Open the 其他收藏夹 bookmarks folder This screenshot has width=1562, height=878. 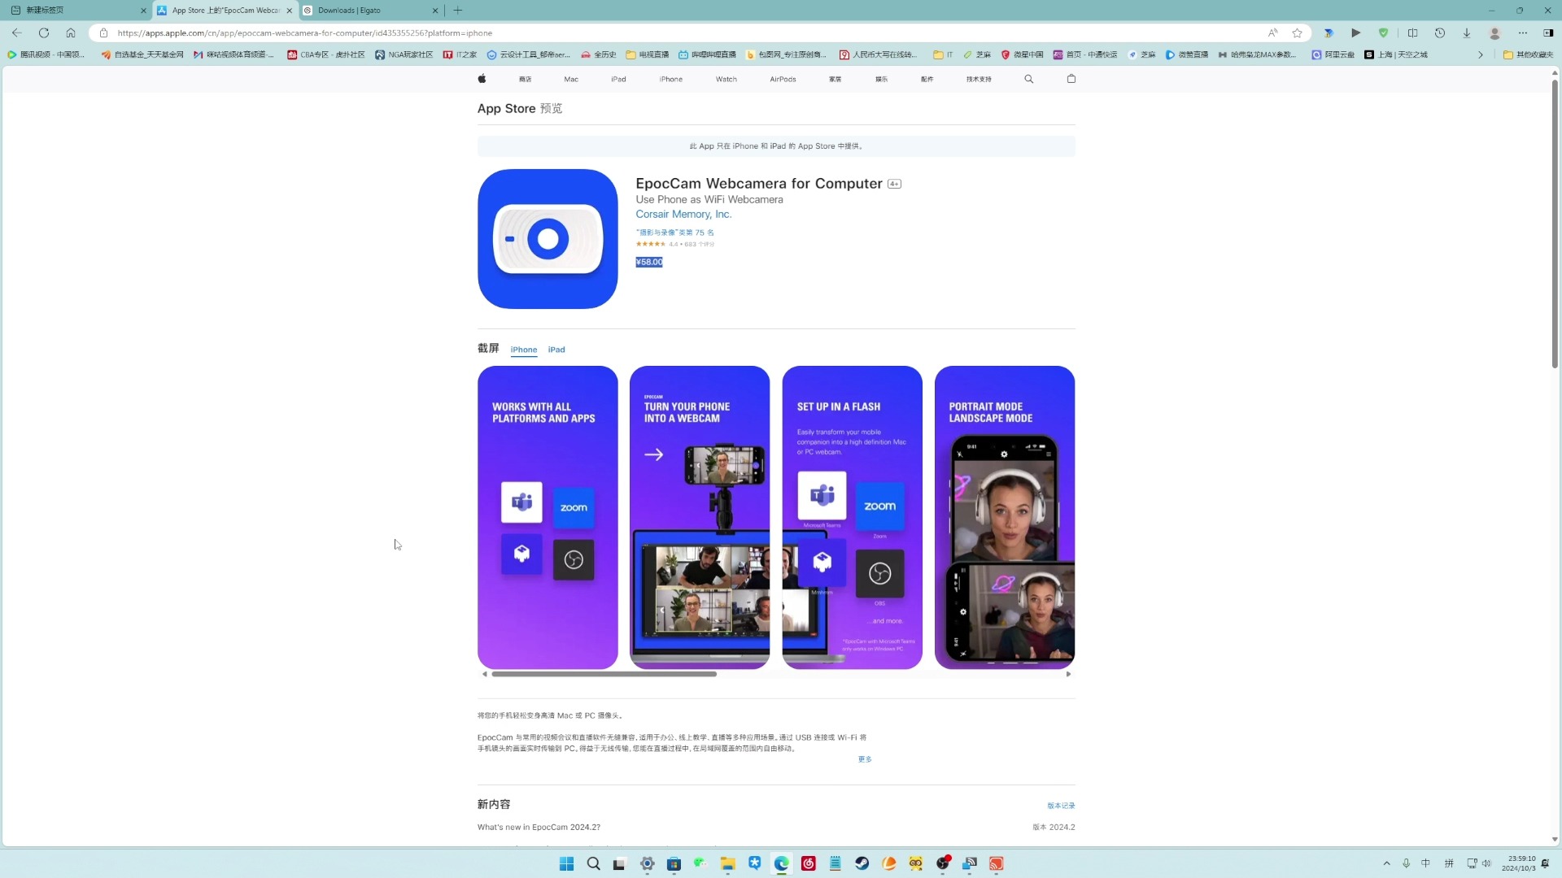tap(1529, 54)
